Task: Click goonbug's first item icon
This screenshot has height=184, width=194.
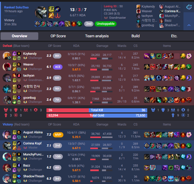Action: 147,100
